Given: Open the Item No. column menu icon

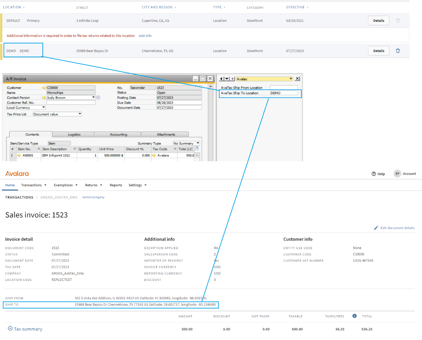Looking at the screenshot, I should click(39, 149).
